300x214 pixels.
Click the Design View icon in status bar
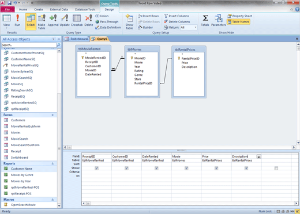[297, 211]
